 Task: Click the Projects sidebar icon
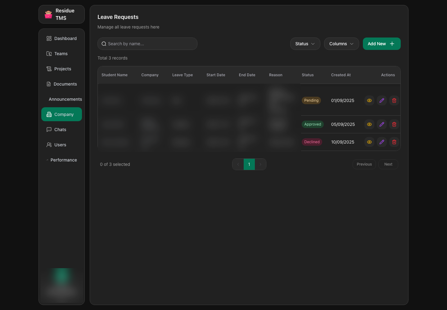(x=49, y=69)
